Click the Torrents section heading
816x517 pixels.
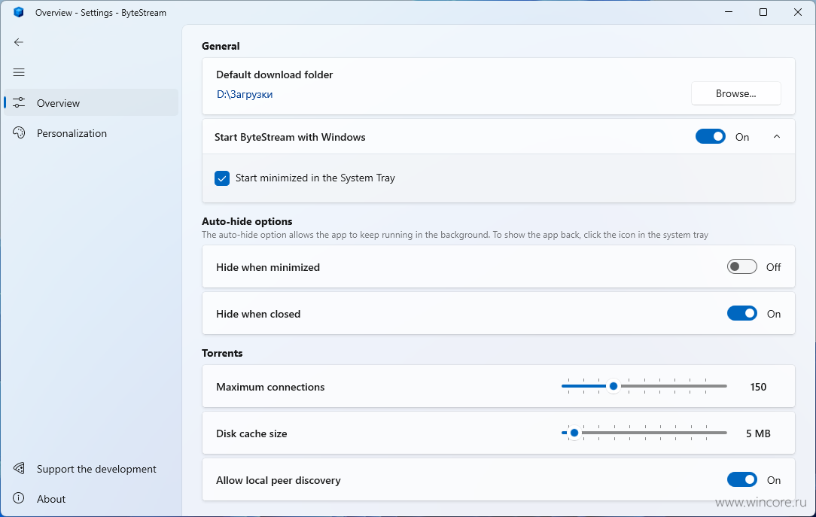pyautogui.click(x=222, y=353)
